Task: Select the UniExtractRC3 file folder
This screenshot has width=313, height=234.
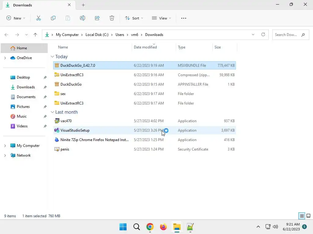Action: point(145,103)
